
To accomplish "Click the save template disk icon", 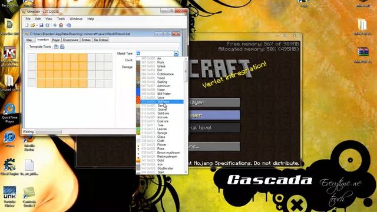I will 62,47.
